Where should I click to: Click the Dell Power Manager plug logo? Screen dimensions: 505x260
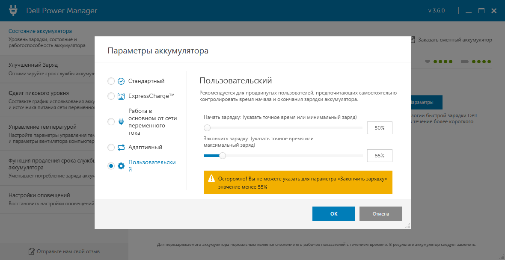pyautogui.click(x=13, y=11)
